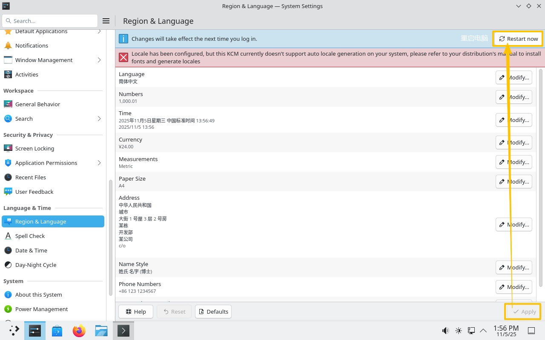
Task: Click the Screen Locking icon in sidebar
Action: (8, 148)
